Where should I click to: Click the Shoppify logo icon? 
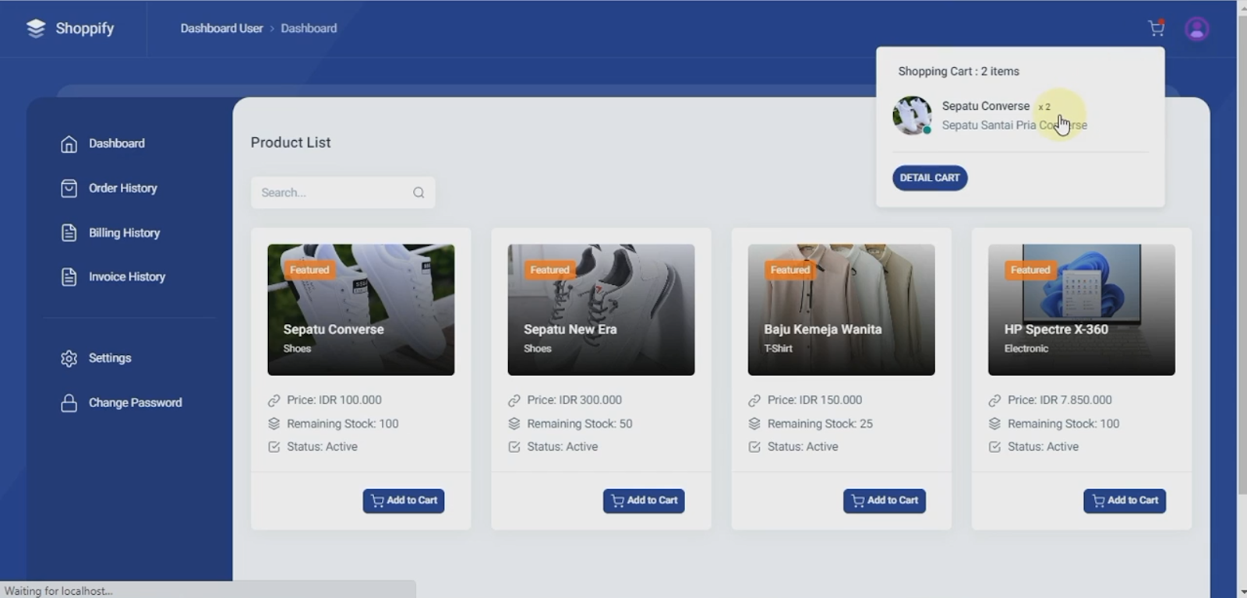pos(36,28)
